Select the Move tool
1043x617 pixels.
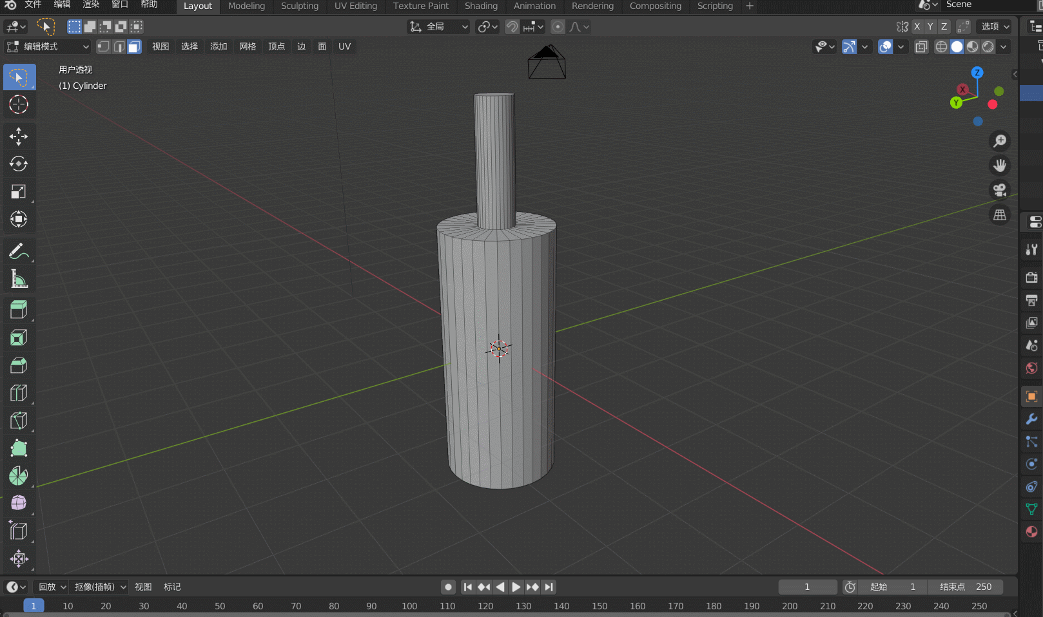point(19,136)
